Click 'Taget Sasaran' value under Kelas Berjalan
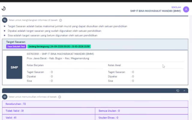Image resolution: width=192 pixels, height=120 pixels. [52, 72]
